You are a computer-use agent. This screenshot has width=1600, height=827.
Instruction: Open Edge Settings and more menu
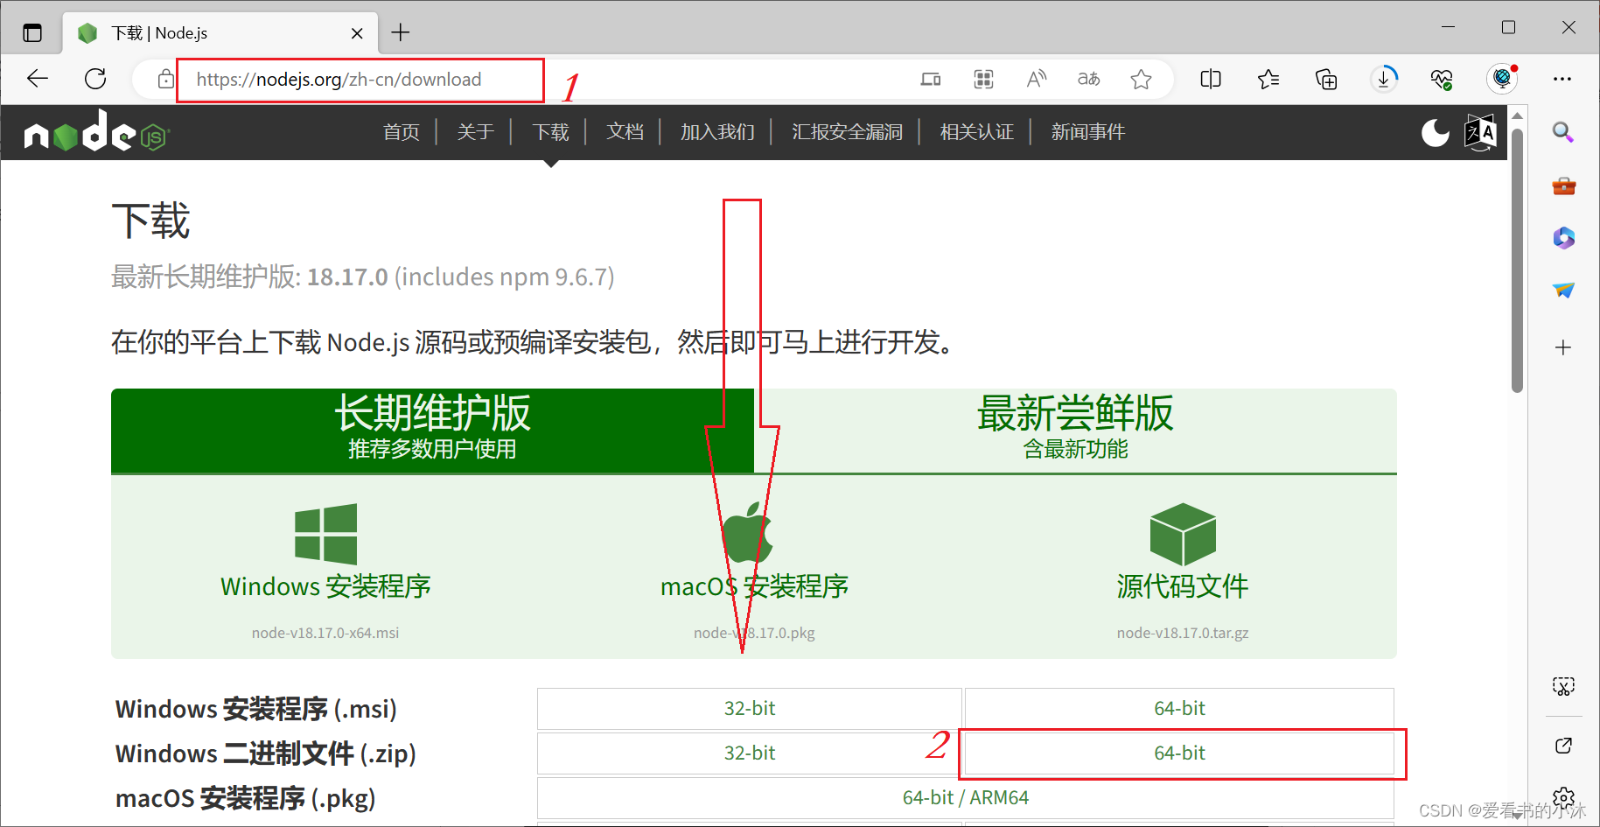pyautogui.click(x=1562, y=79)
